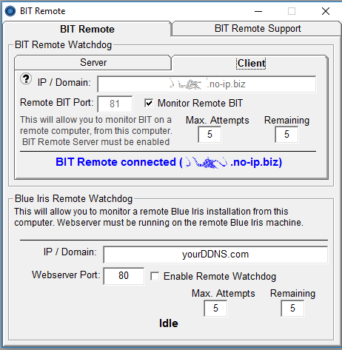
Task: Uncheck the Monitor Remote BIT checkbox
Action: point(149,103)
